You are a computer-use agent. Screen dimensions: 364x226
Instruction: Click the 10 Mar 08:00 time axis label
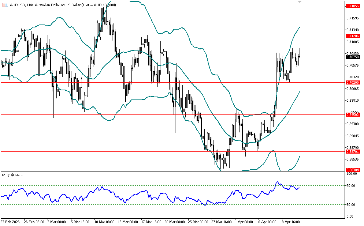[104, 222]
